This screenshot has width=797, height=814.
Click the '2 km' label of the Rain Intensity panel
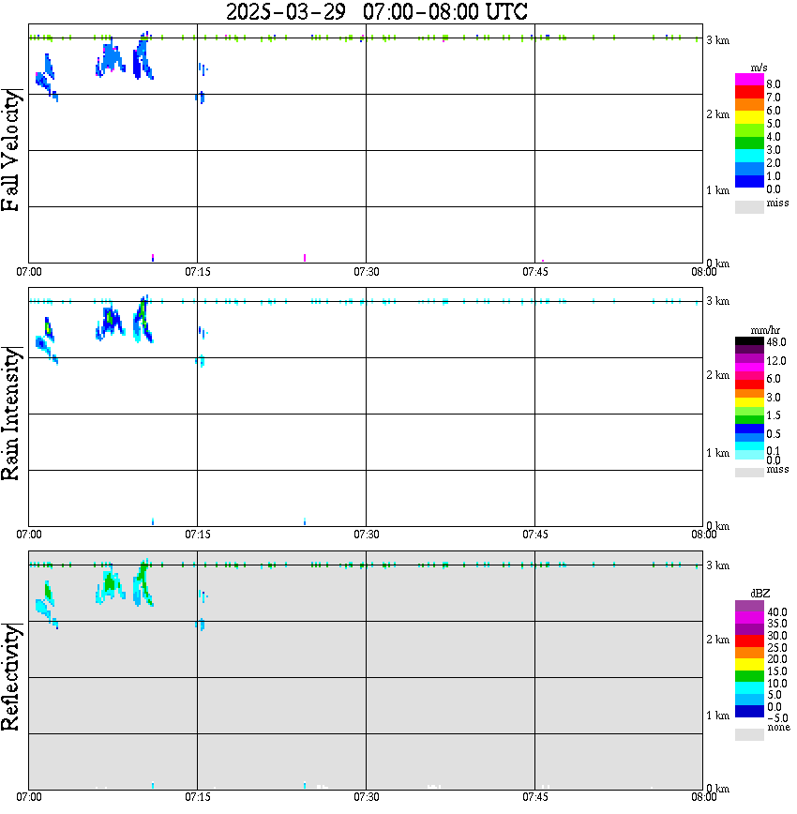(717, 375)
